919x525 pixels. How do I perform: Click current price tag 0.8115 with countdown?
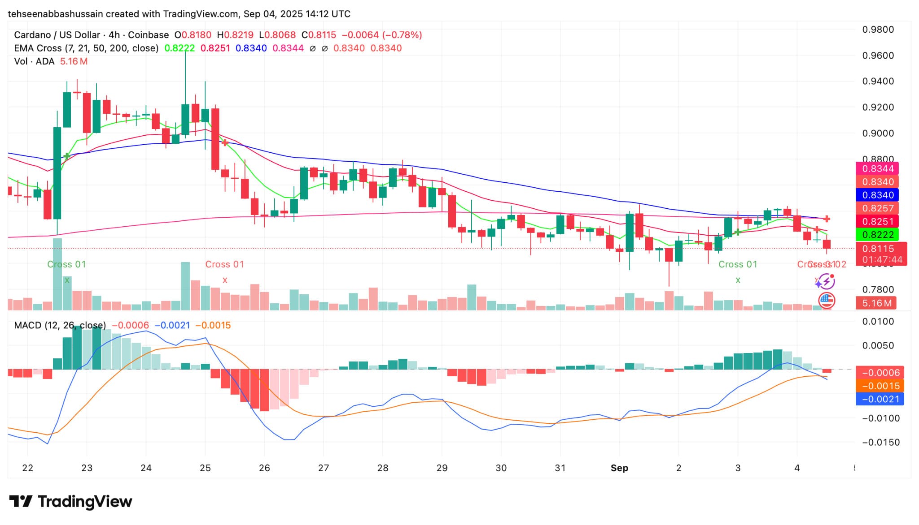pyautogui.click(x=881, y=254)
